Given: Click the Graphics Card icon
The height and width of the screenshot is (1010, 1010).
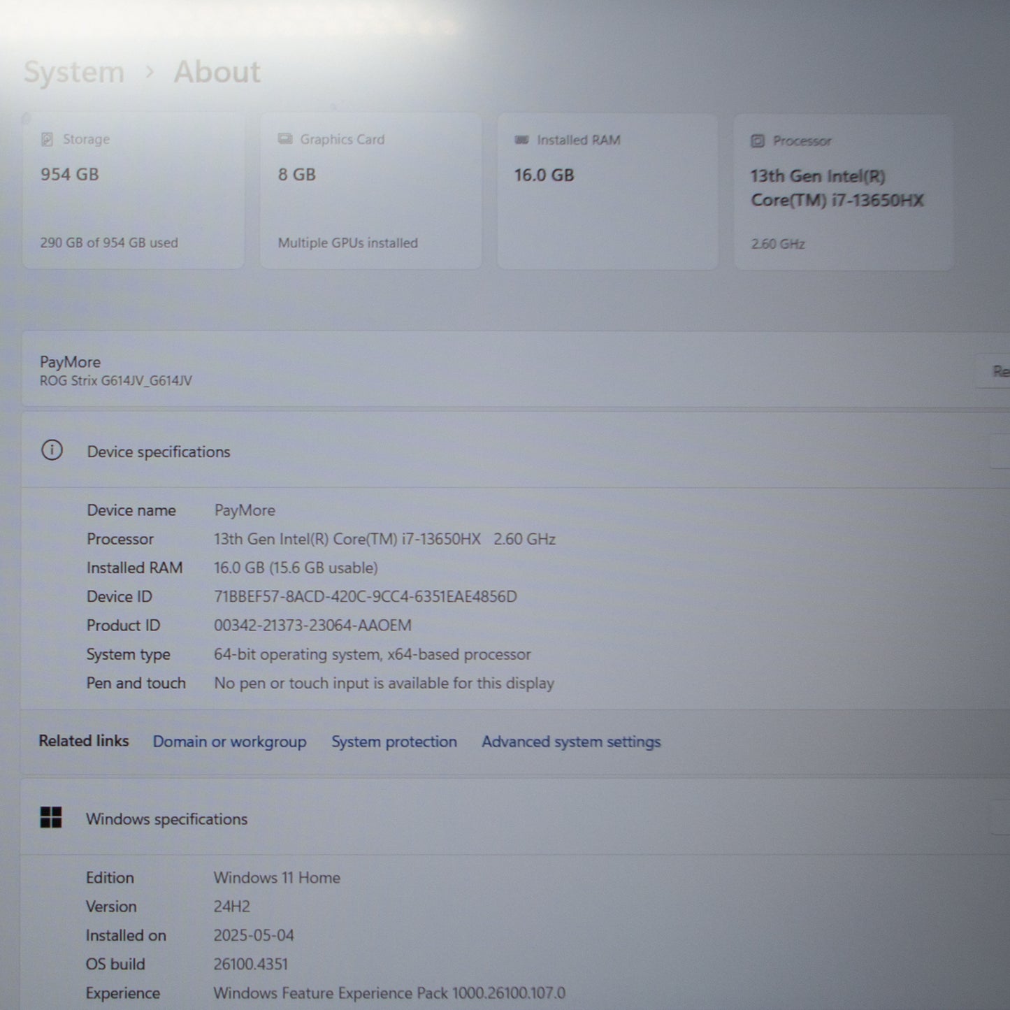Looking at the screenshot, I should pyautogui.click(x=284, y=139).
